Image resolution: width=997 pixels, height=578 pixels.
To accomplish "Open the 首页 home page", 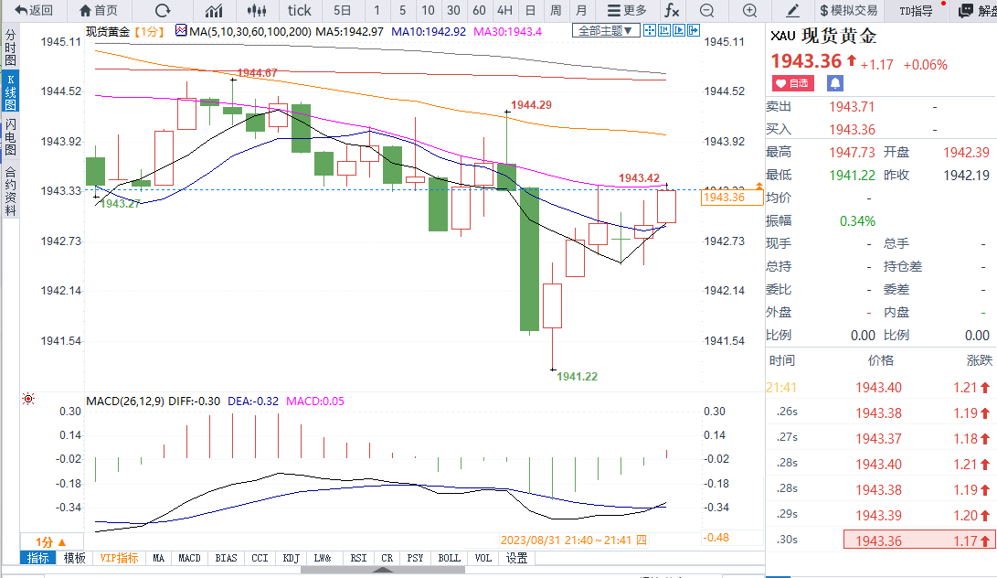I will click(99, 10).
